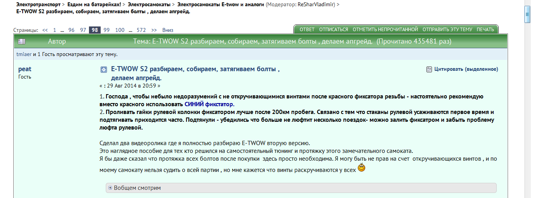The height and width of the screenshot is (198, 533).
Task: Open the Электротранспорт breadcrumb link
Action: (38, 5)
